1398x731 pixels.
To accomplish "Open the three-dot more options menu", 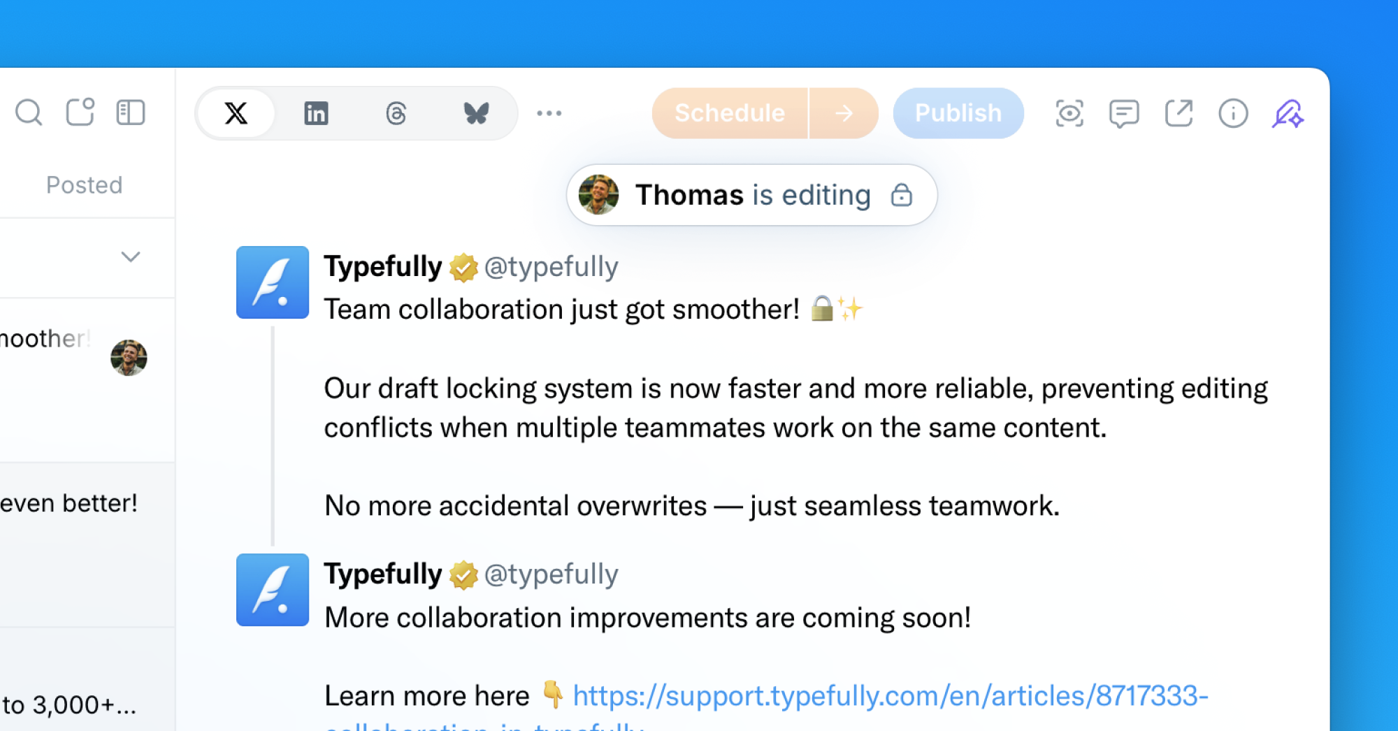I will 549,113.
